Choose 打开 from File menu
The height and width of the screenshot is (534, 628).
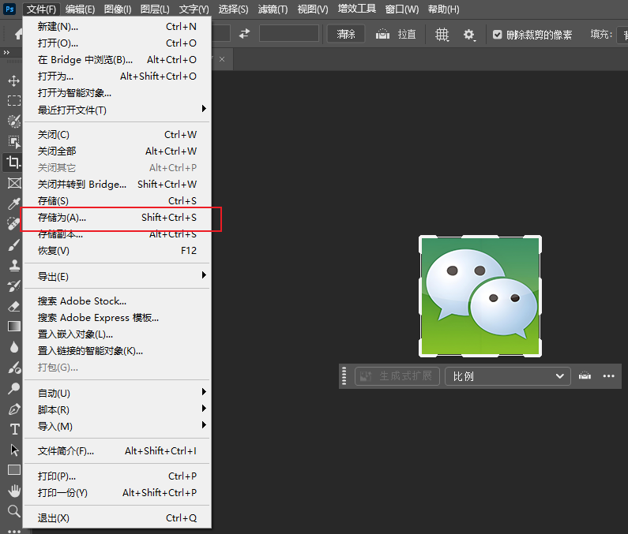click(x=117, y=43)
